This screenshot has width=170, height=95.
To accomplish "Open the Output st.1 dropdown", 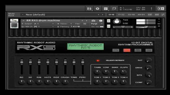I will (53, 24).
